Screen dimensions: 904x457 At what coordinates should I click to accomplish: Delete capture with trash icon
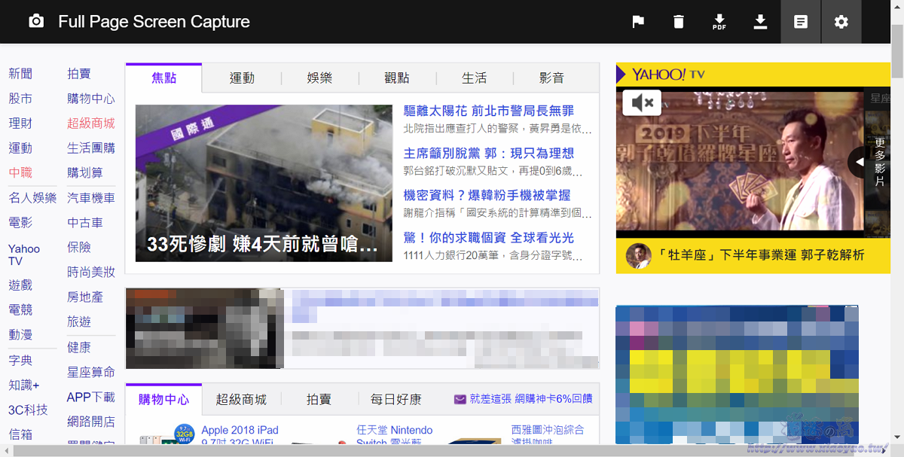pyautogui.click(x=679, y=22)
